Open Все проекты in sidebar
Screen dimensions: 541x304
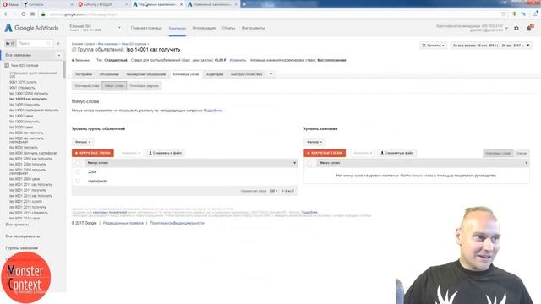[x=17, y=225]
